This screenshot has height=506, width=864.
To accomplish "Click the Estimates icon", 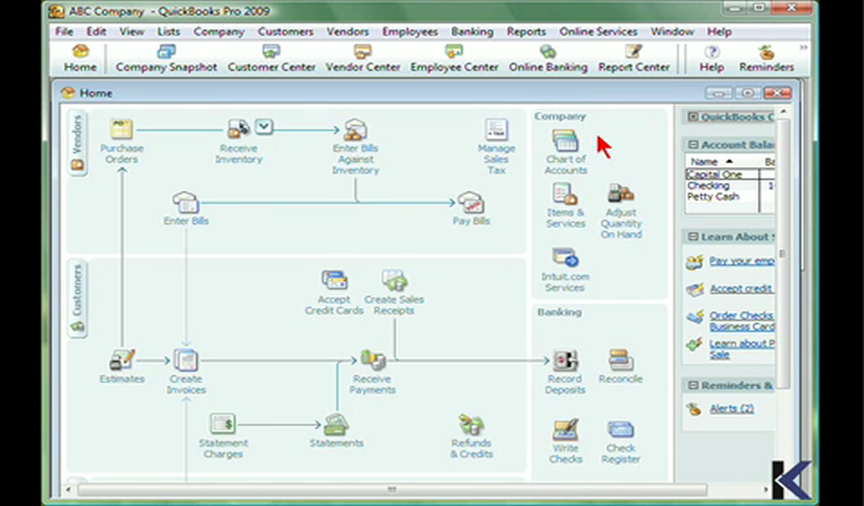I will click(x=121, y=361).
